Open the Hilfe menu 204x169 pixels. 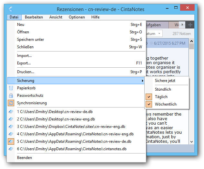(x=95, y=17)
